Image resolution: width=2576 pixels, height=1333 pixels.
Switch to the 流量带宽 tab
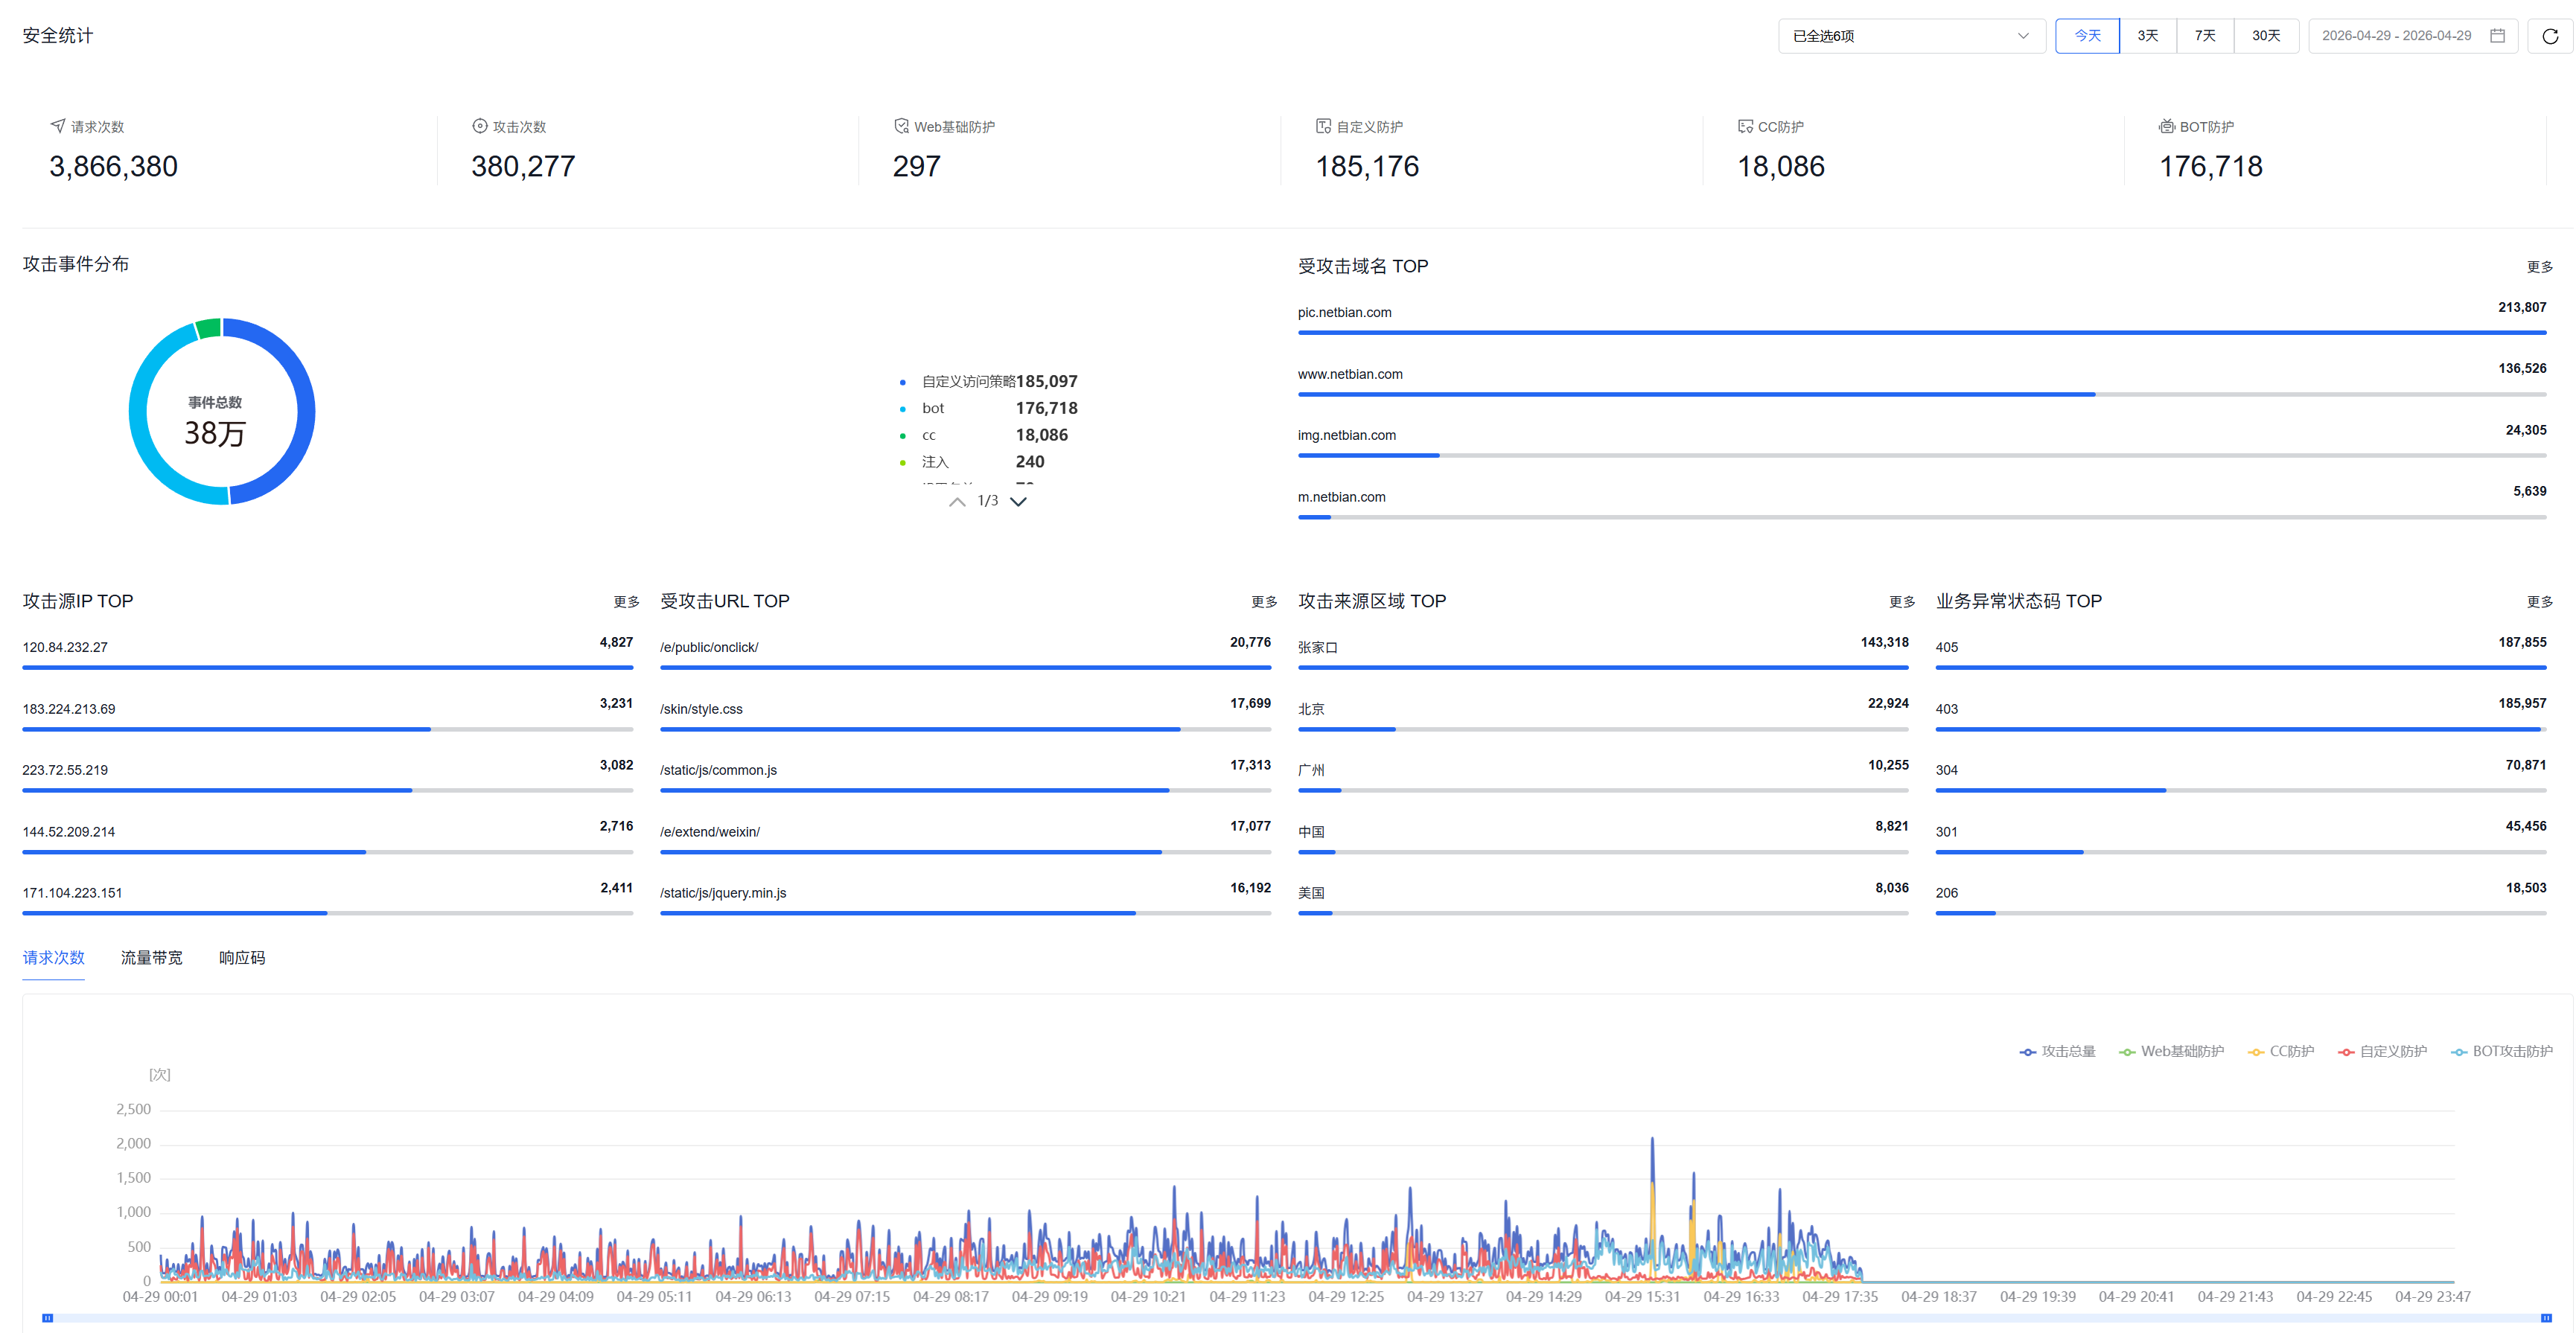(151, 958)
